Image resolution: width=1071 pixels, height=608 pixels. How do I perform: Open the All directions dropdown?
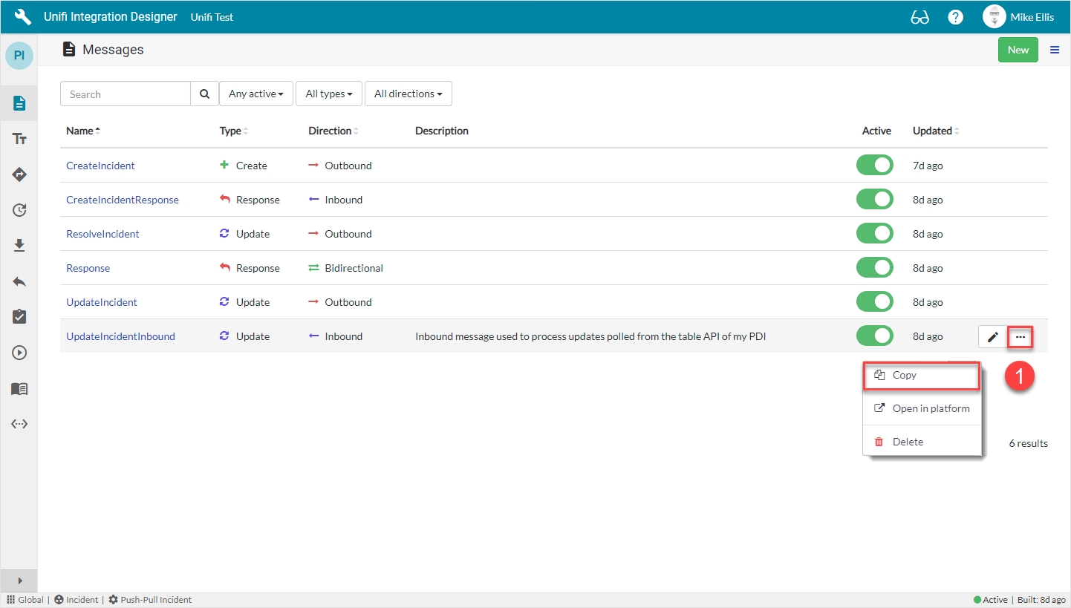408,94
